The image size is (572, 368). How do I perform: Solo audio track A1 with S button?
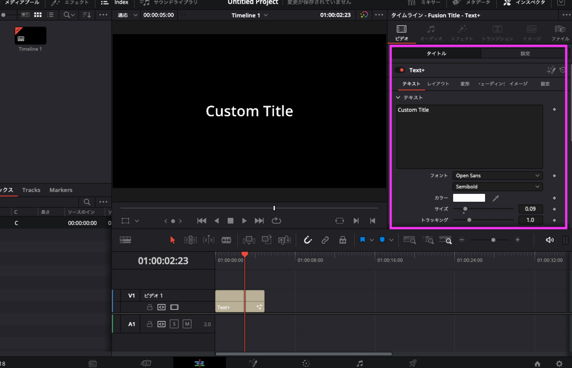point(174,324)
